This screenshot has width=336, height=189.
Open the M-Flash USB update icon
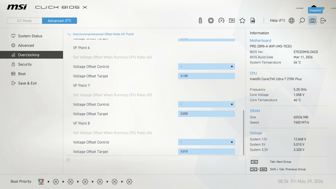click(200, 20)
